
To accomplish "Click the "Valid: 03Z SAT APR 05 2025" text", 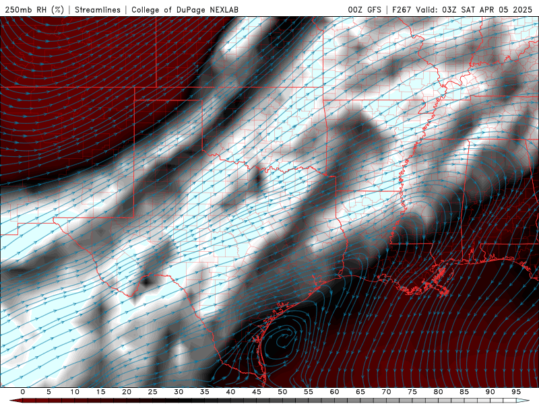I will coord(474,9).
